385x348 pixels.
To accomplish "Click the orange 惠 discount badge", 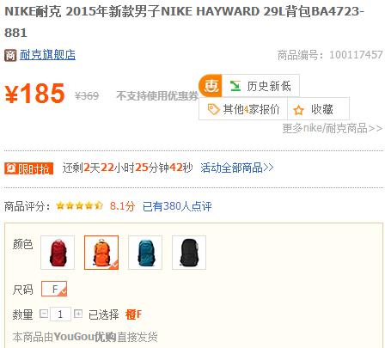I will [211, 86].
